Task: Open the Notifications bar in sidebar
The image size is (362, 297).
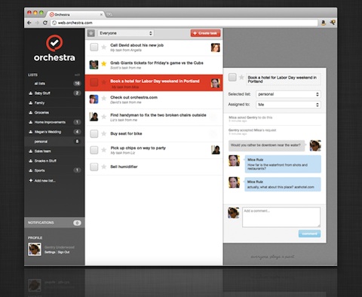Action: pyautogui.click(x=54, y=222)
